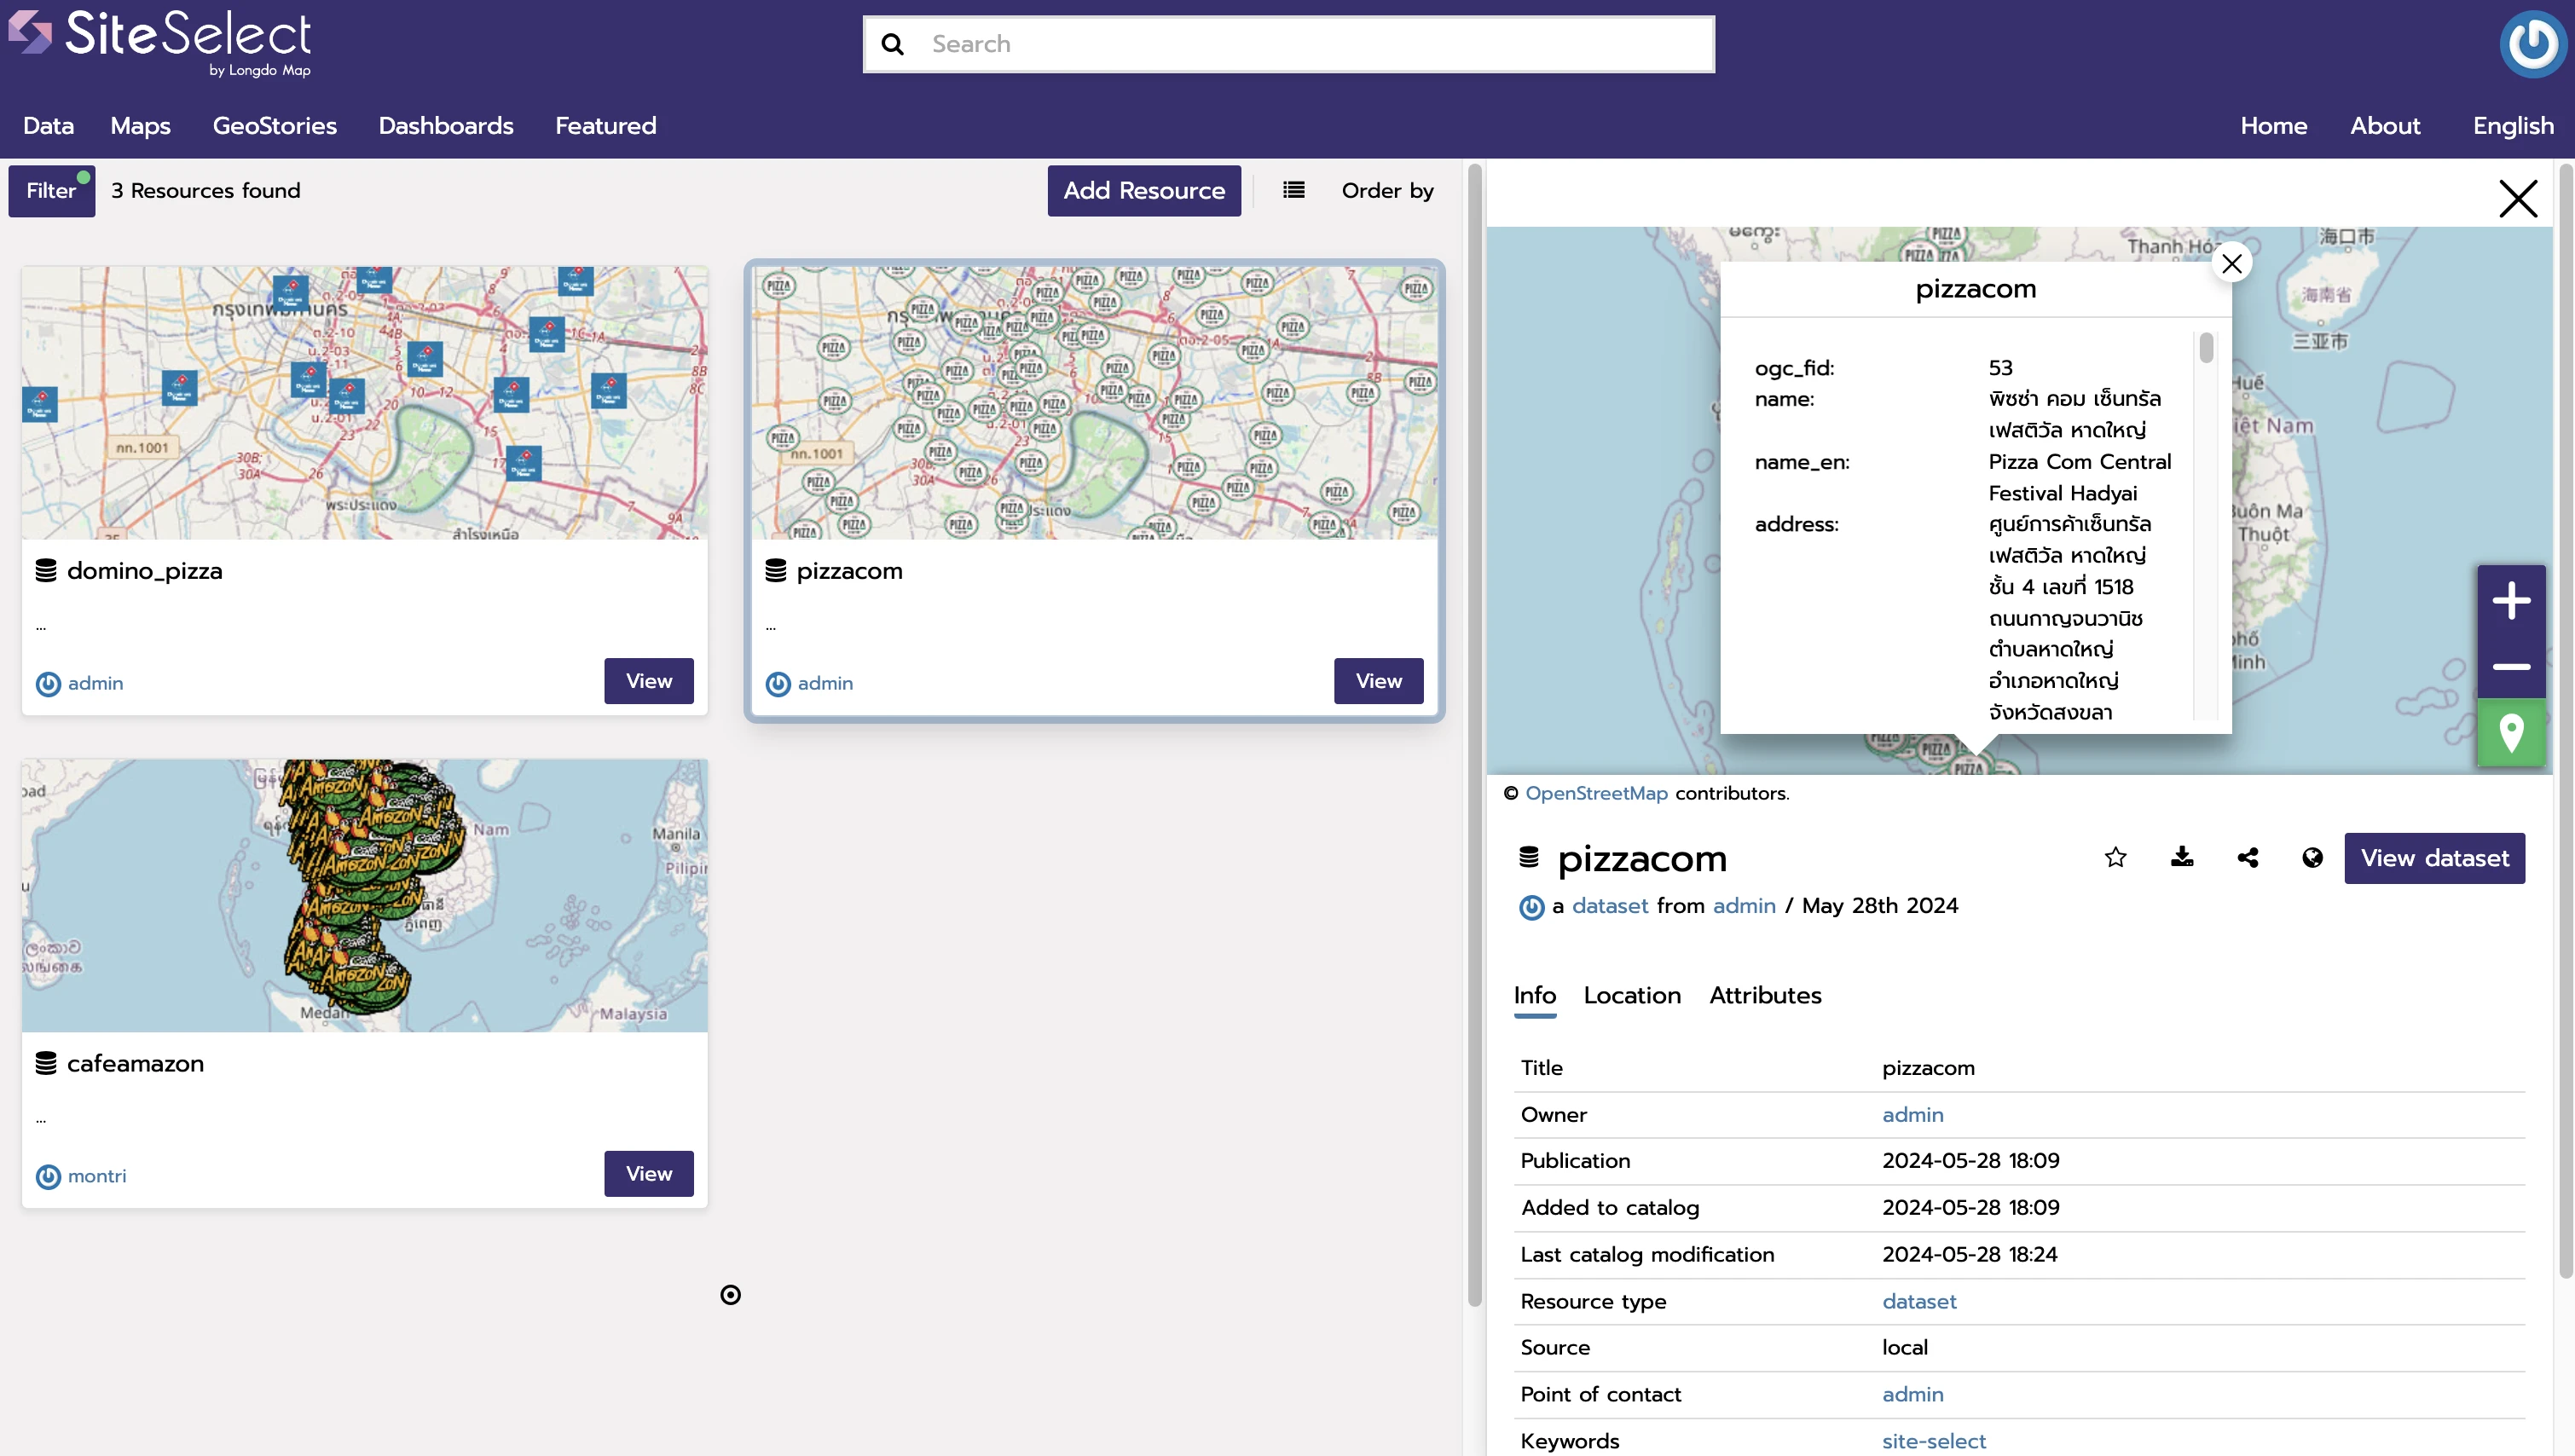
Task: Click the search magnifier icon
Action: [892, 44]
